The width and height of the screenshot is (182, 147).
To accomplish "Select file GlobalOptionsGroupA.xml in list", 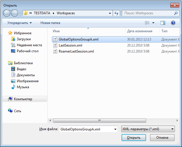I will 78,39.
